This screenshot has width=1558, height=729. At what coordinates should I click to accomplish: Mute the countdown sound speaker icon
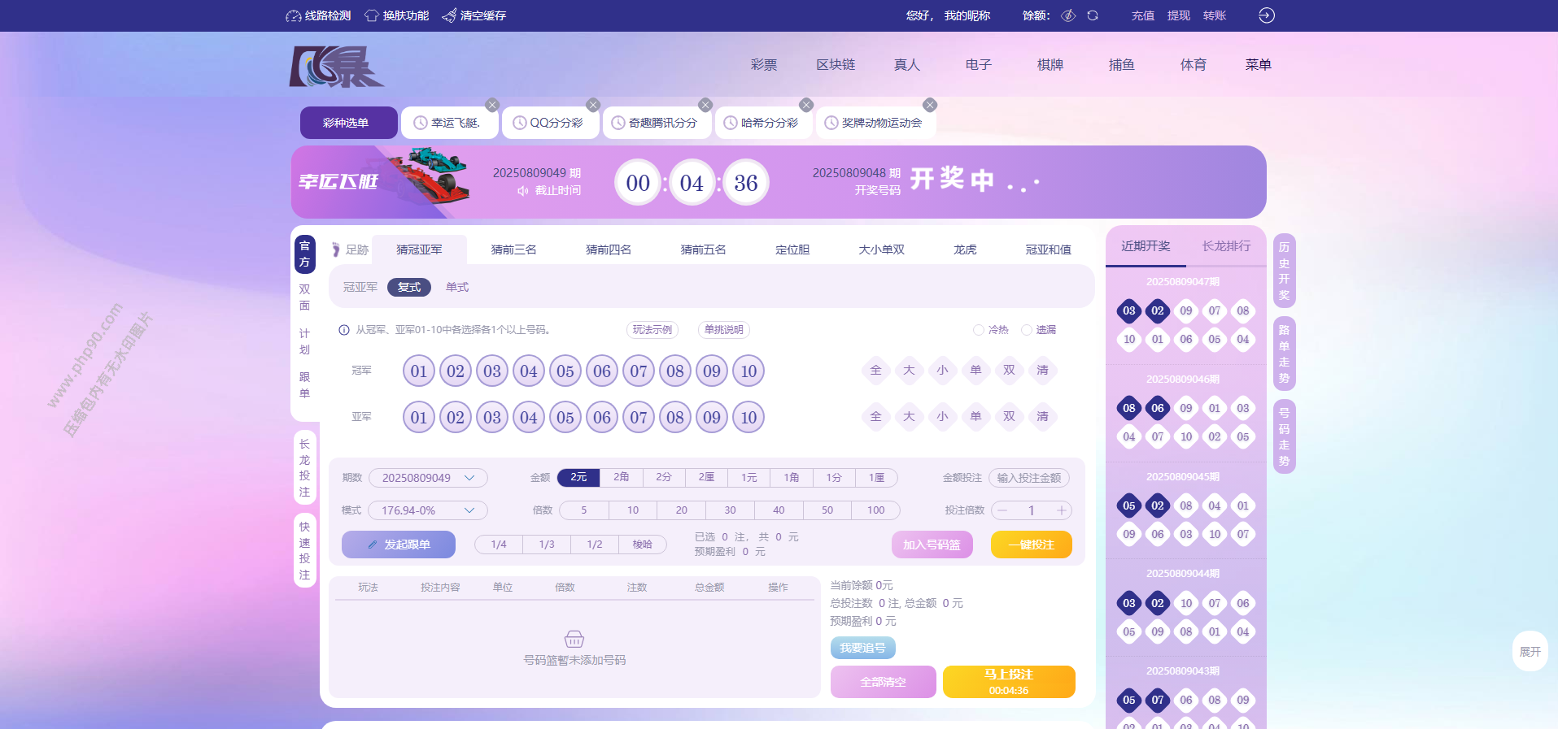(523, 191)
